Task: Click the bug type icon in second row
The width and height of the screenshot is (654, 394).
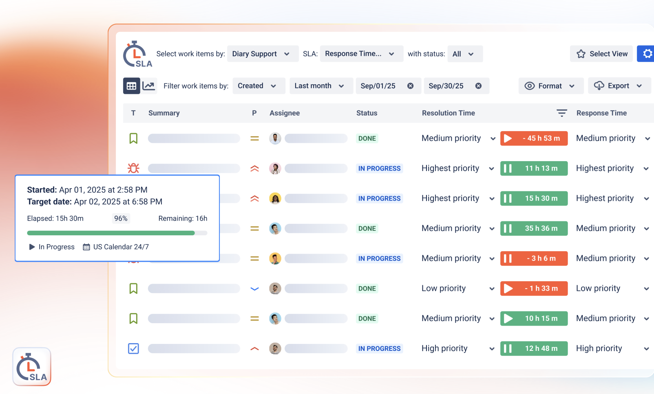Action: tap(133, 168)
